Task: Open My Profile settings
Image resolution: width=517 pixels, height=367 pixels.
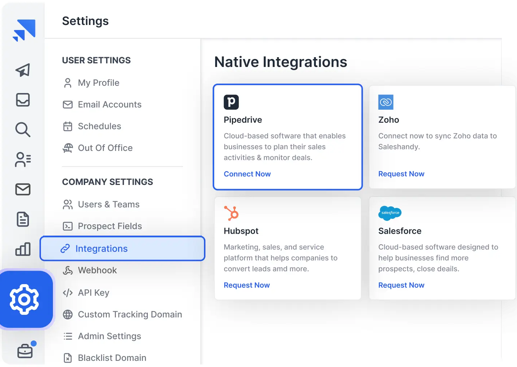Action: coord(99,83)
